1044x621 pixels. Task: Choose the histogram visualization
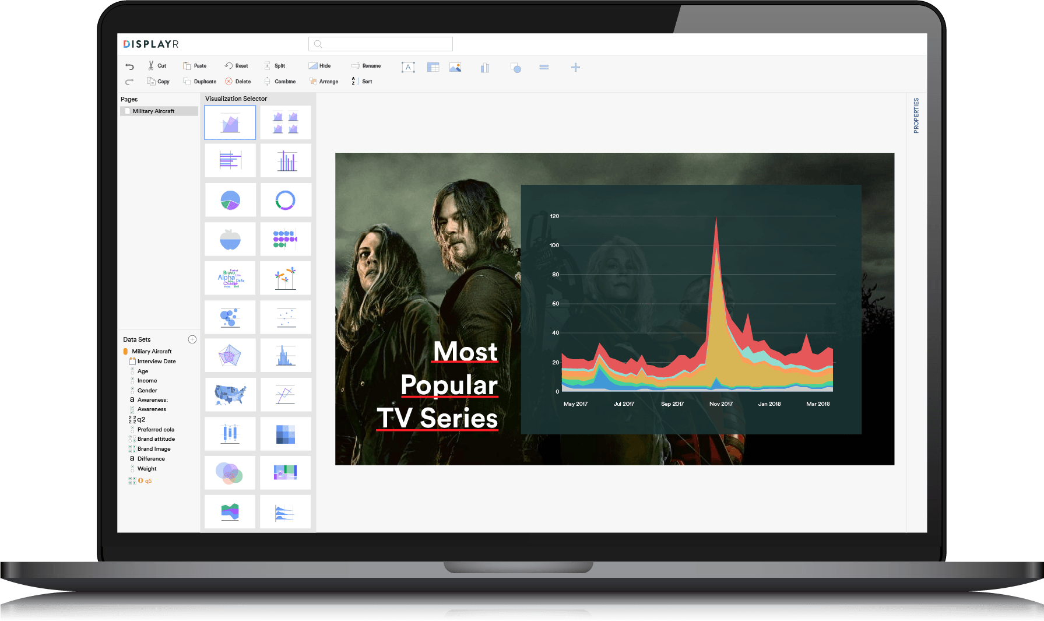286,355
